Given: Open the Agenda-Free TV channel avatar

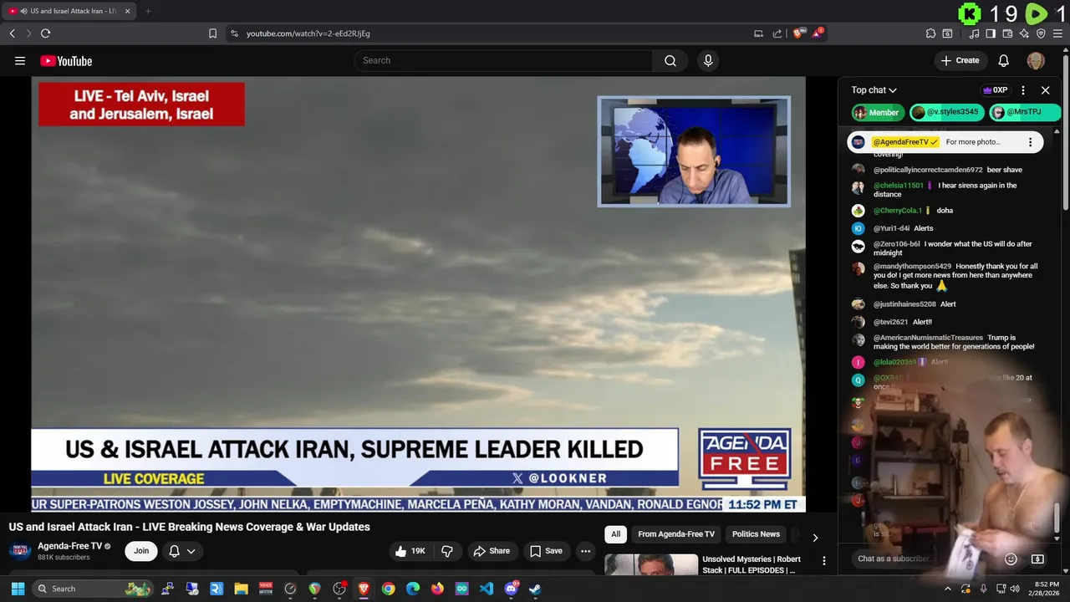Looking at the screenshot, I should (x=19, y=550).
